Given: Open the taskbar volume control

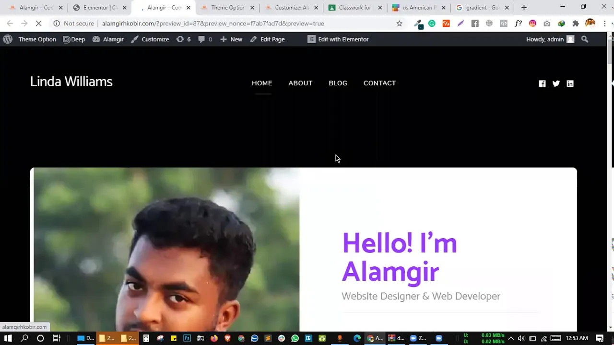Looking at the screenshot, I should (521, 338).
